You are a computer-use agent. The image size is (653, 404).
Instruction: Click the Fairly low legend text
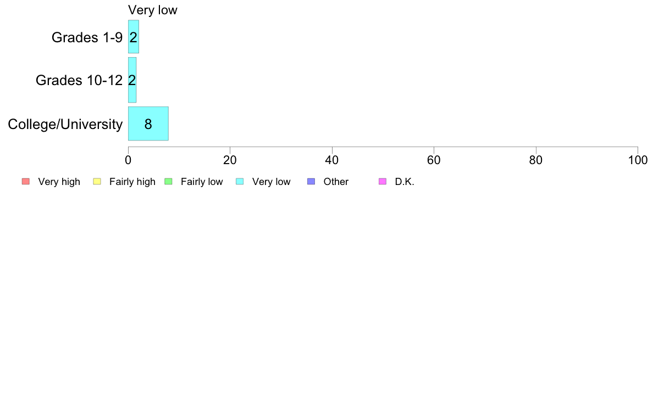tap(202, 182)
